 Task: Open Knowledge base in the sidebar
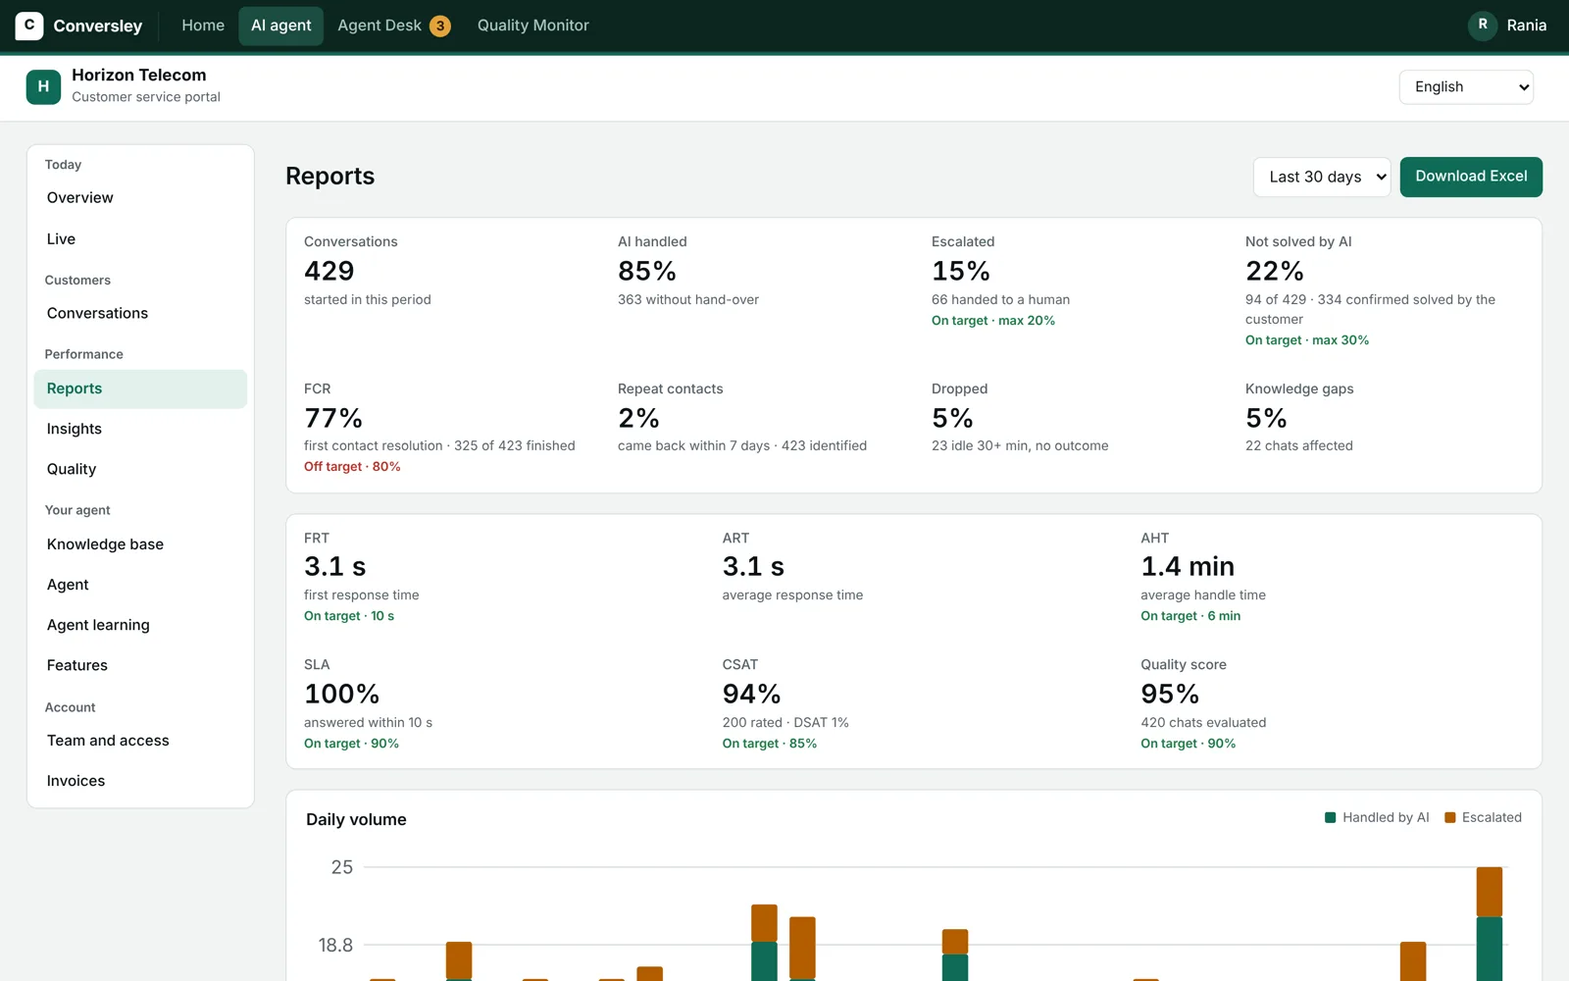[x=140, y=544]
